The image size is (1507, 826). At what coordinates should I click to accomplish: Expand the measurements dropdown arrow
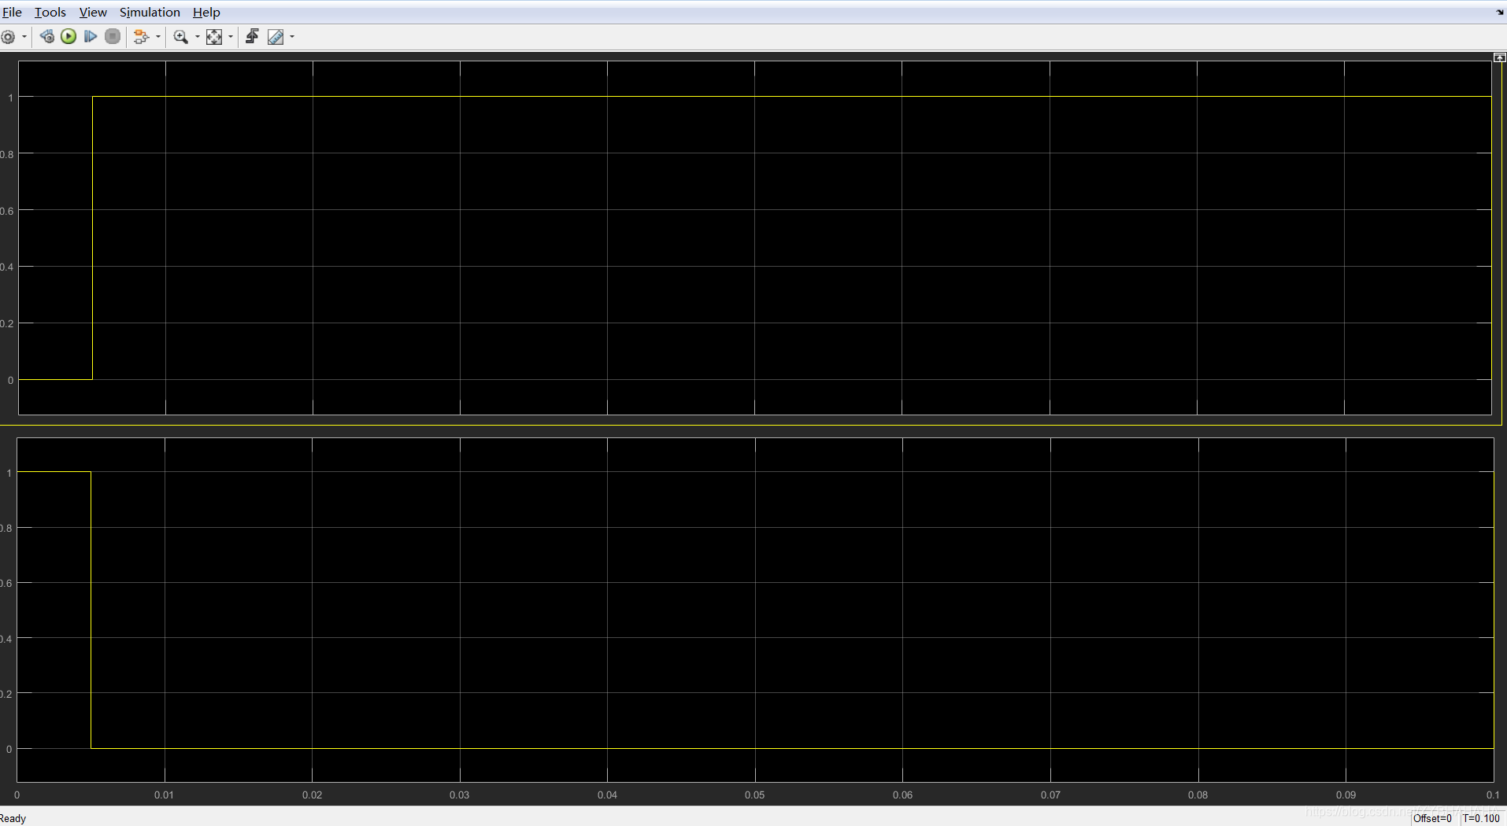(292, 37)
